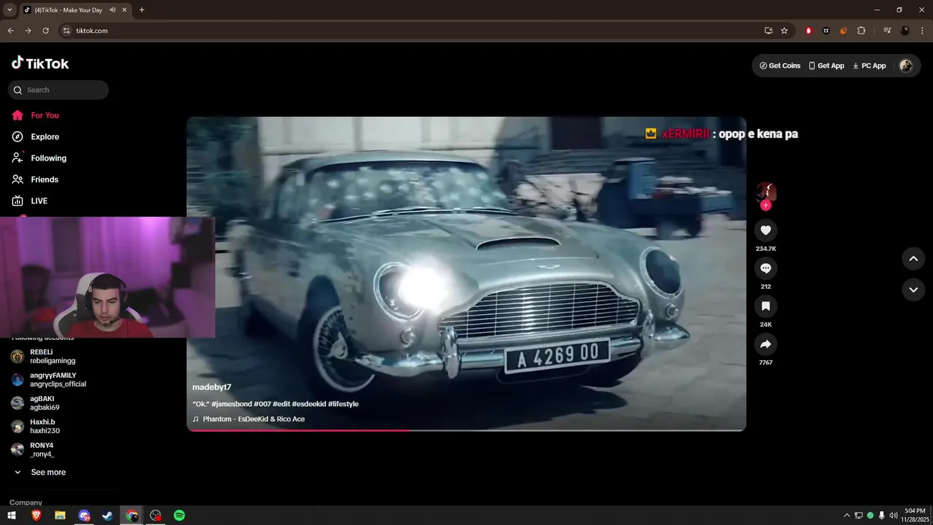933x525 pixels.
Task: Open File Explorer from the taskbar
Action: [60, 516]
